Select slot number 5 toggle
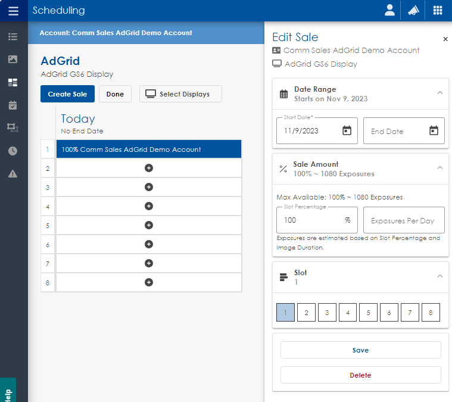Screen dimensions: 452x402 [x=368, y=312]
